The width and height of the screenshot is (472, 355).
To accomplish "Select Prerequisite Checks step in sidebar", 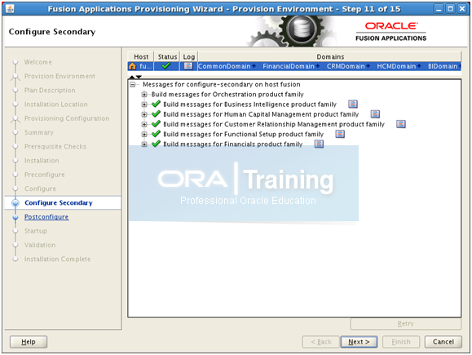I will 55,147.
